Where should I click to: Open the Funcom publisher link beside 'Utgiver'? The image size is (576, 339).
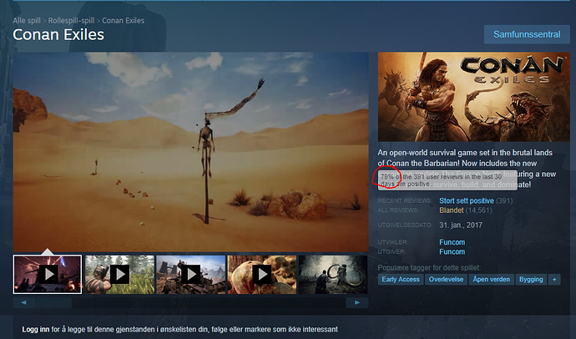pyautogui.click(x=452, y=252)
